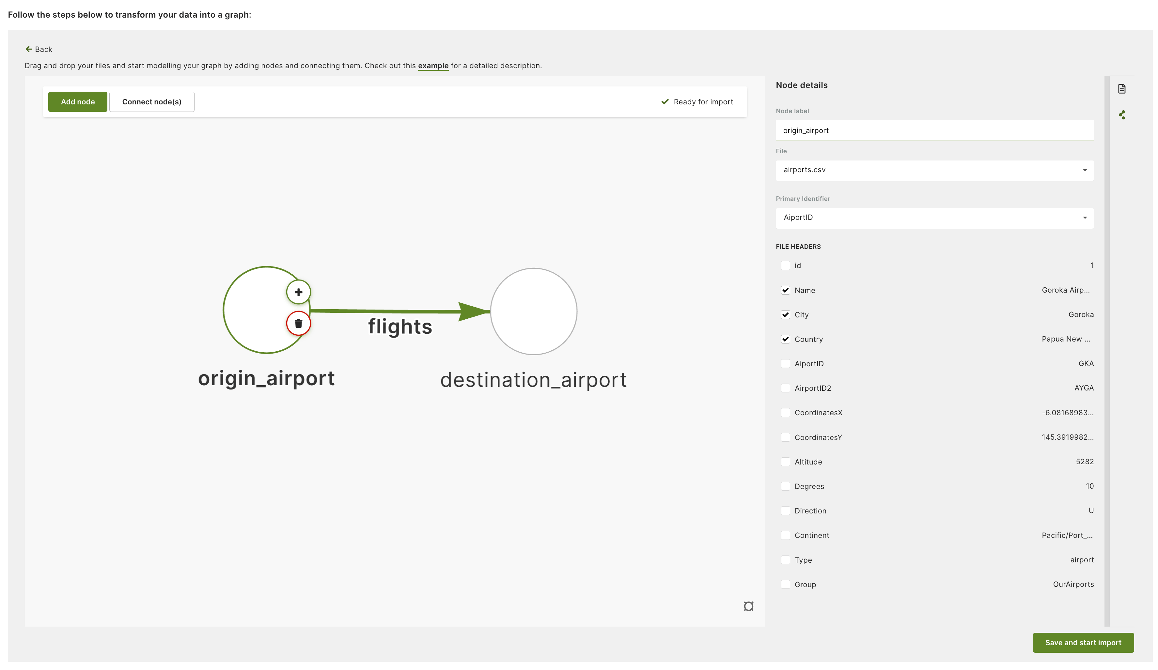Click the Node details panel scrollbar
Image resolution: width=1158 pixels, height=670 pixels.
coord(1106,351)
